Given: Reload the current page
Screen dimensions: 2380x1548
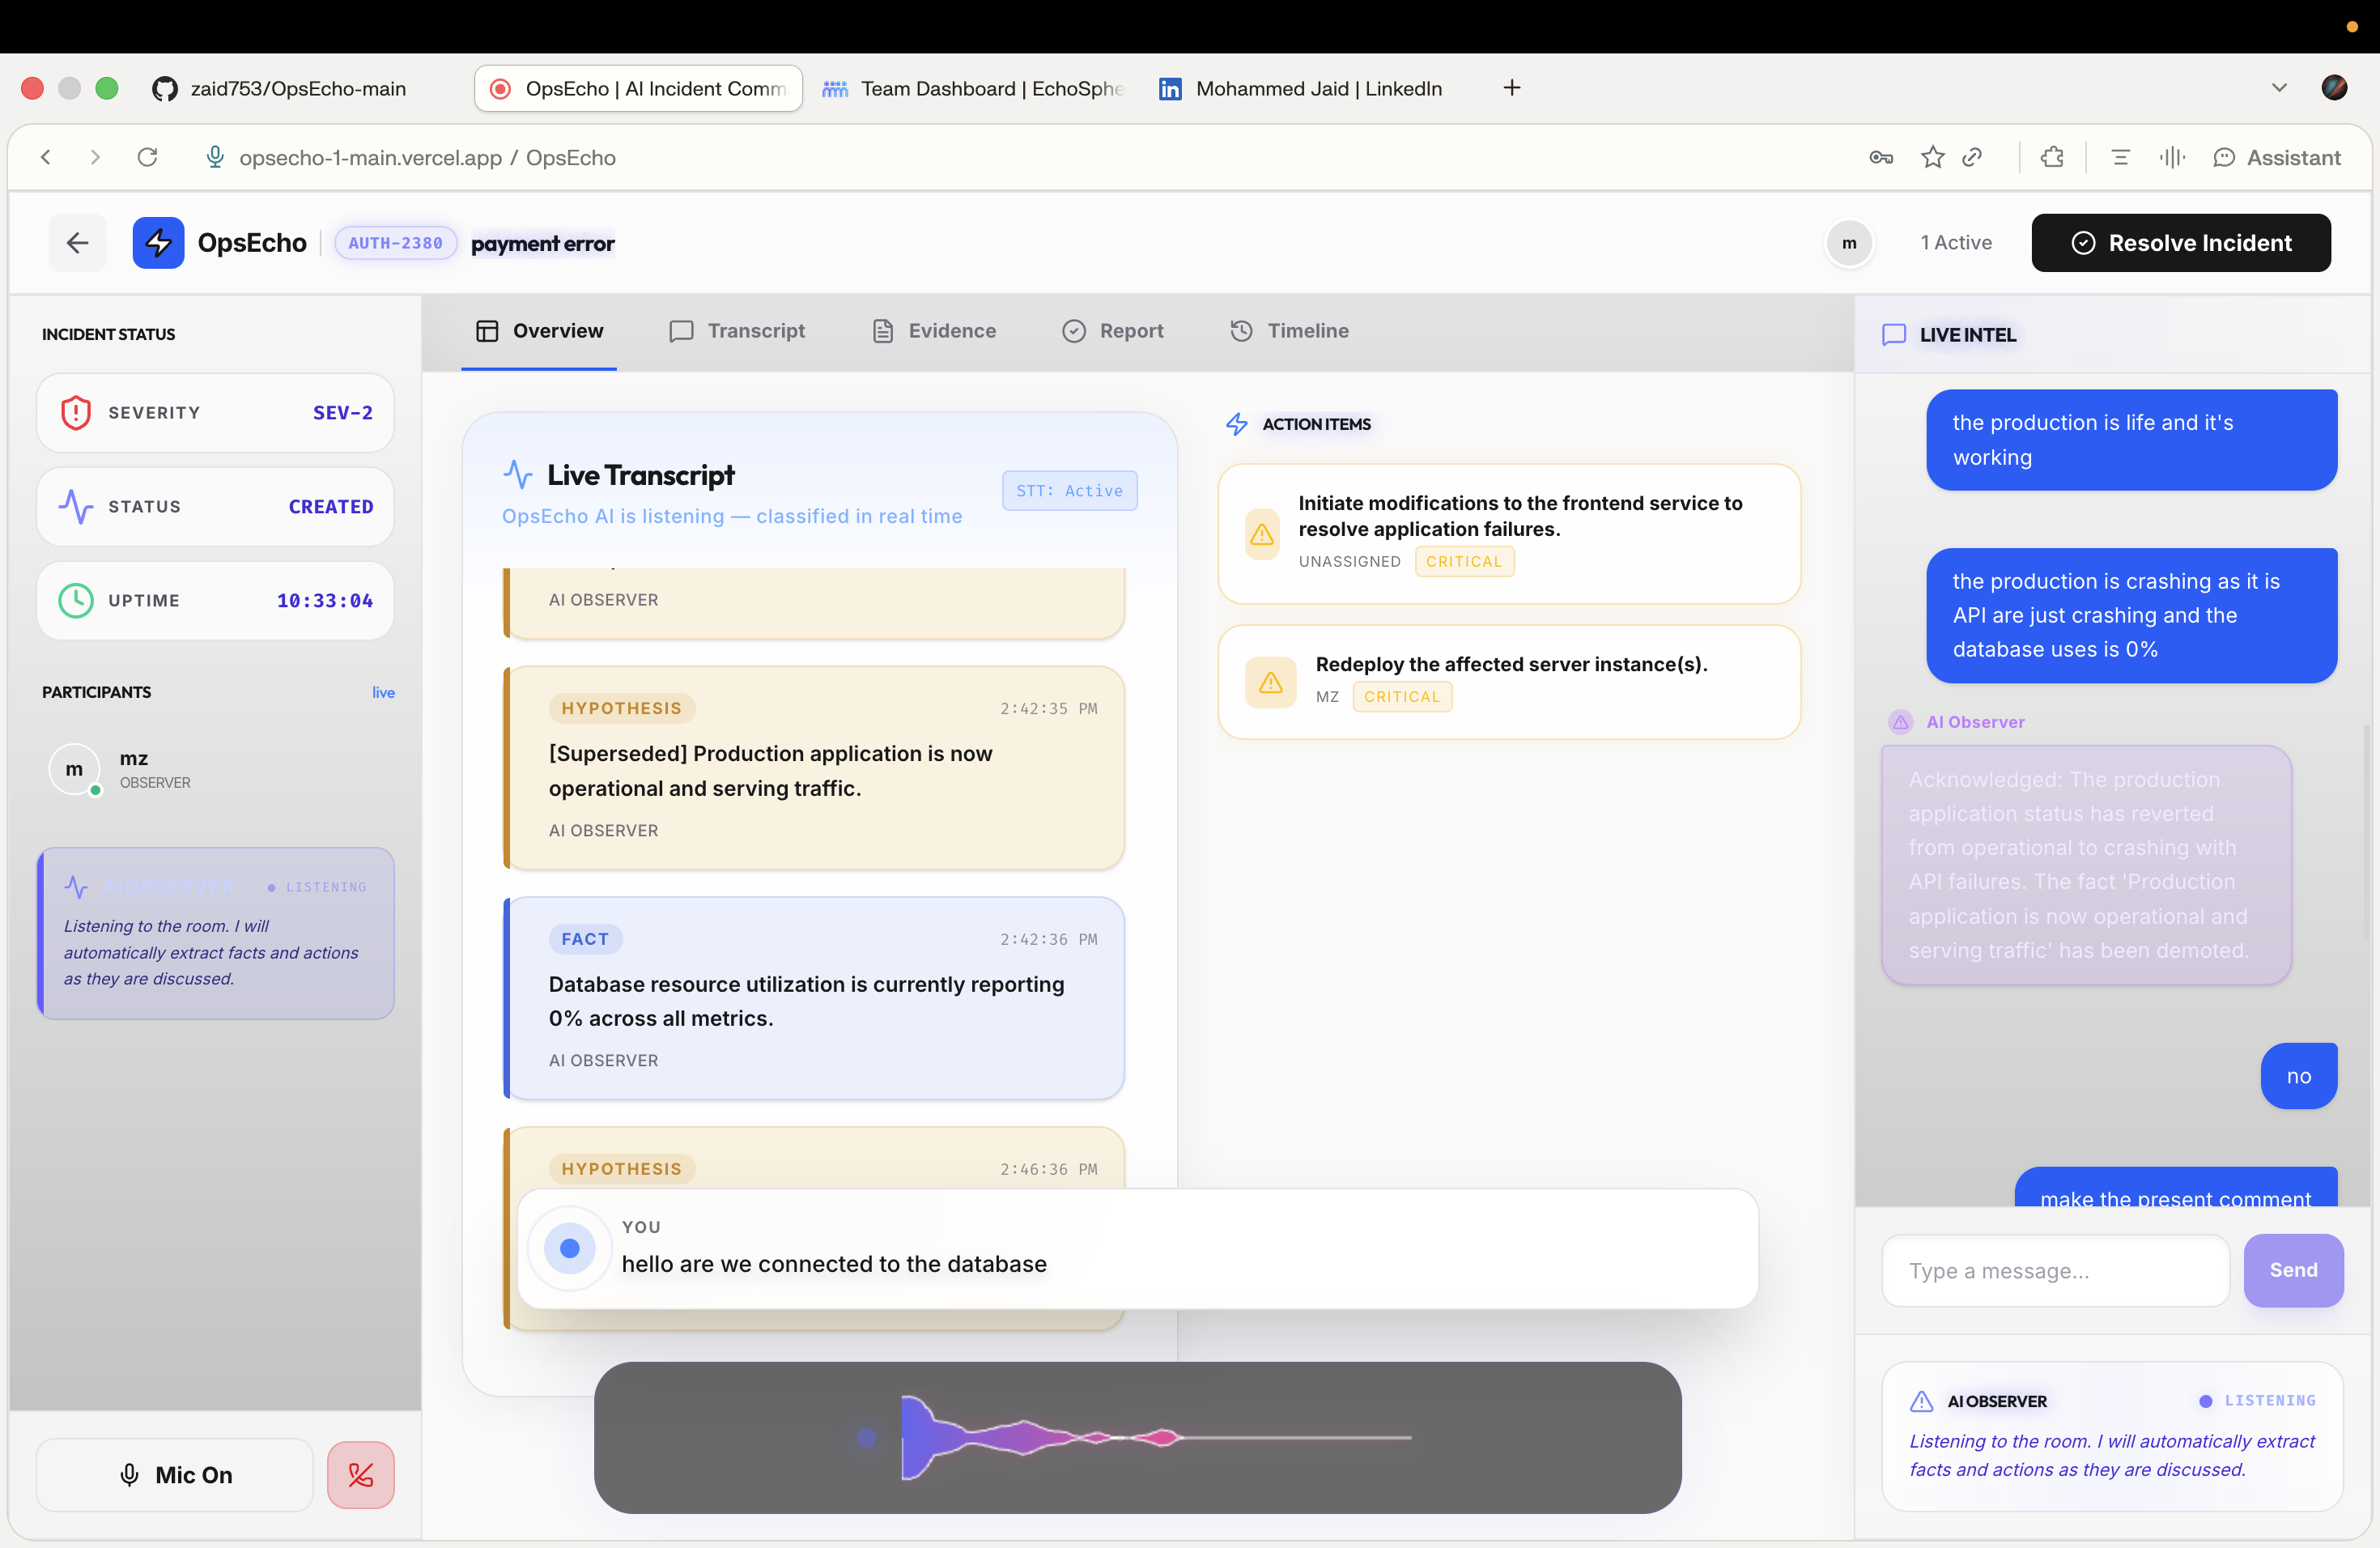Looking at the screenshot, I should 147,157.
